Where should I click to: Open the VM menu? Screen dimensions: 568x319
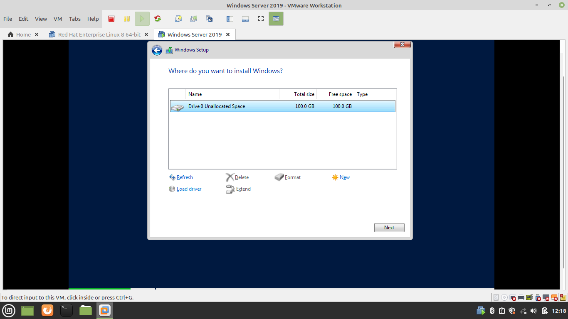pos(58,19)
